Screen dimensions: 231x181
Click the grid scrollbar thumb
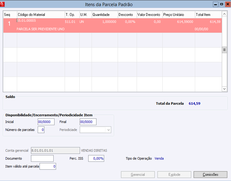224,50
